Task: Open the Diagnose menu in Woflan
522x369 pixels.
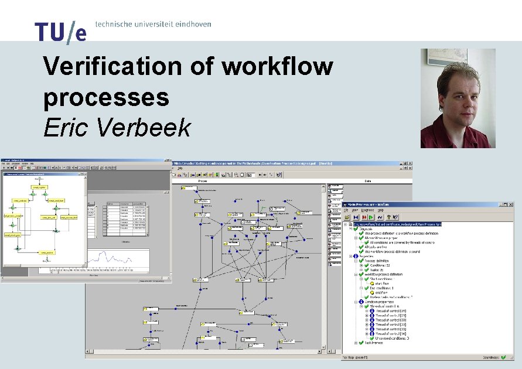Action: click(367, 210)
